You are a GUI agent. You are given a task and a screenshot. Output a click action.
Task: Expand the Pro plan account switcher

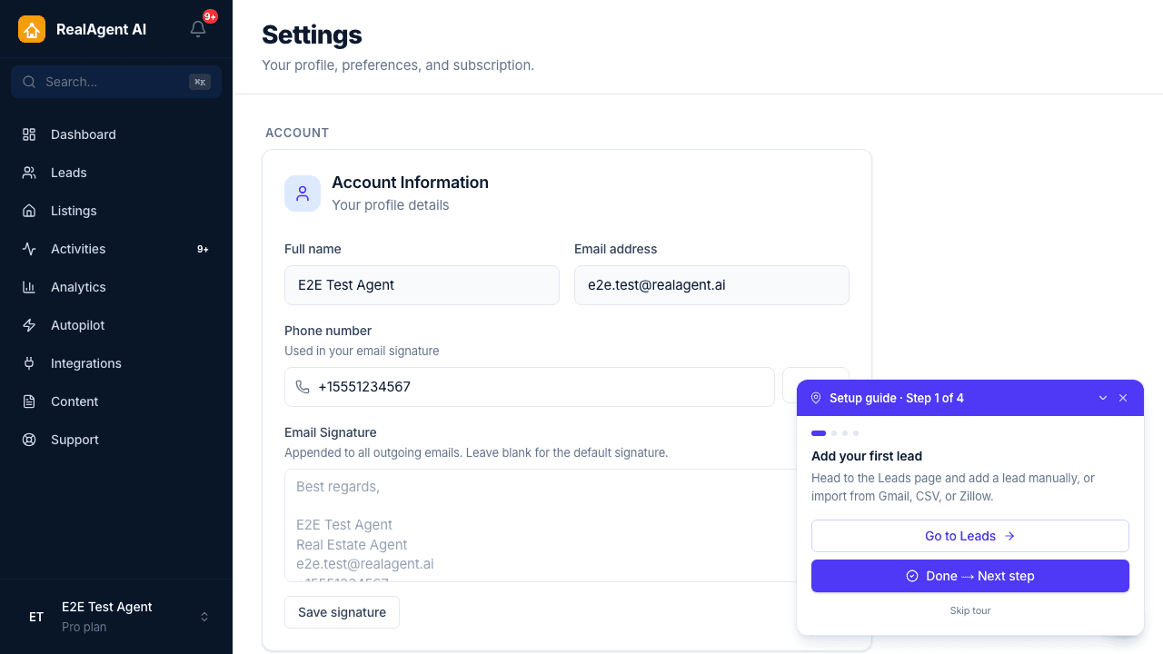pyautogui.click(x=204, y=617)
